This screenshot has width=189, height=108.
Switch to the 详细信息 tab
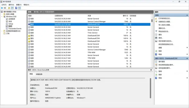tap(39, 74)
